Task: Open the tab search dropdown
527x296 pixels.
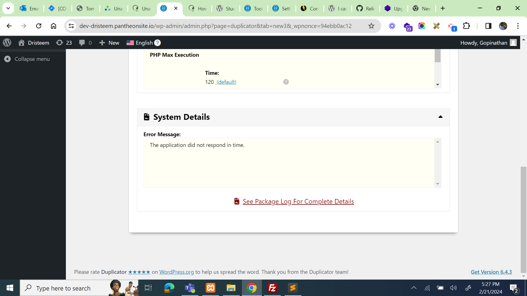Action: click(x=8, y=8)
